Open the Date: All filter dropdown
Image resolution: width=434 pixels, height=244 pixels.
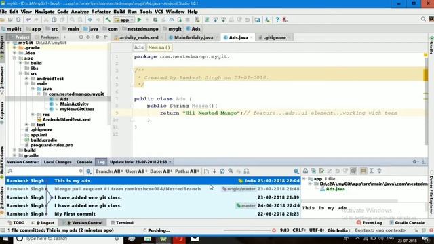click(161, 171)
